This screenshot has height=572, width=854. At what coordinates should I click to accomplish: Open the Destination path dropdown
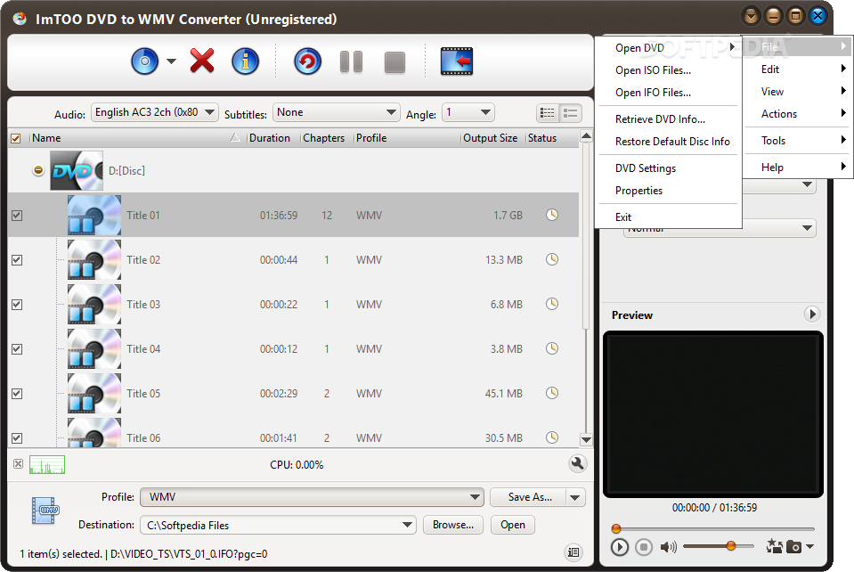(278, 525)
